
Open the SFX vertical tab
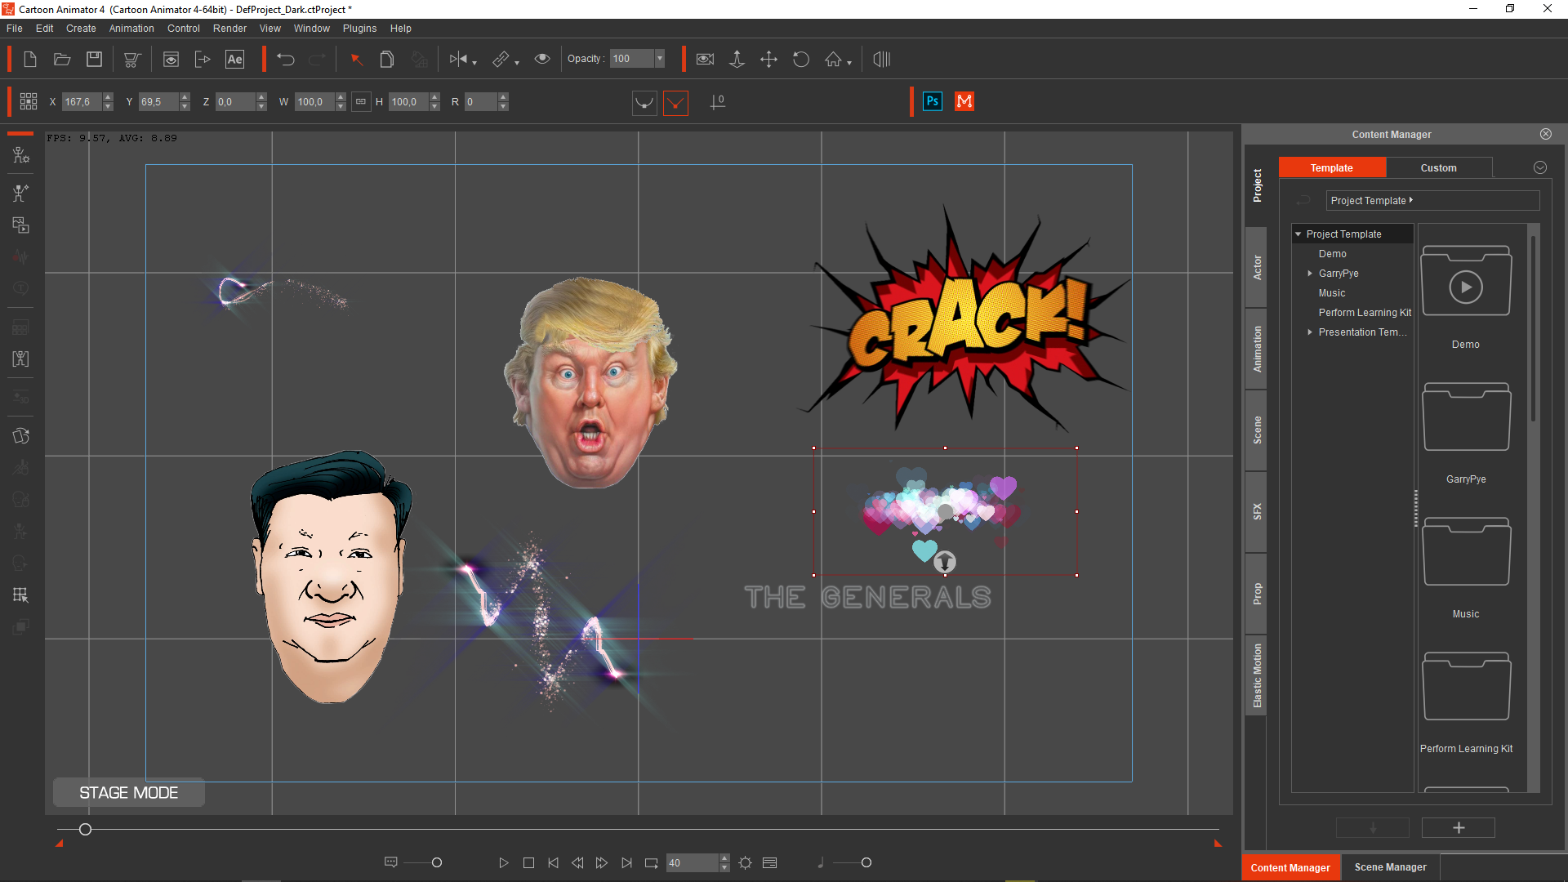coord(1257,511)
